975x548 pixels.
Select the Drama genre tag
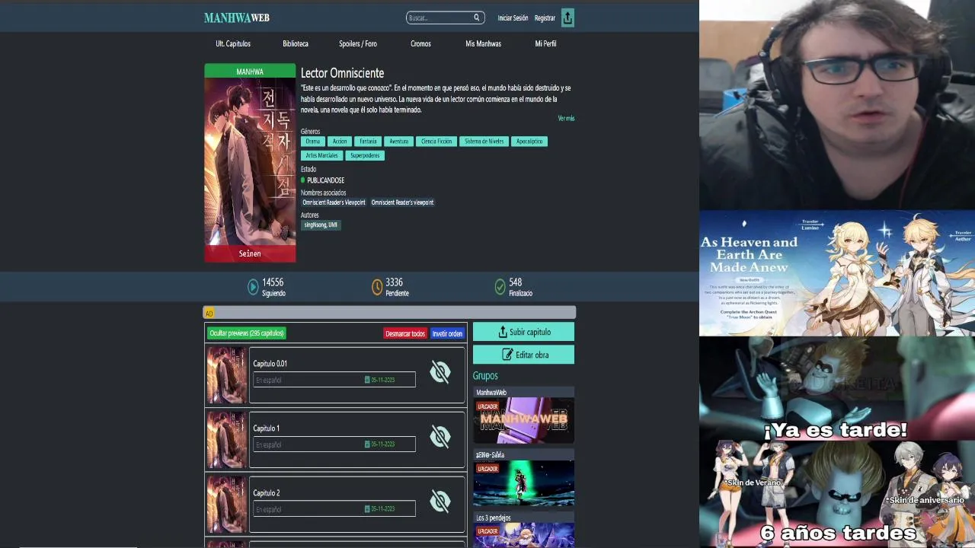tap(313, 141)
